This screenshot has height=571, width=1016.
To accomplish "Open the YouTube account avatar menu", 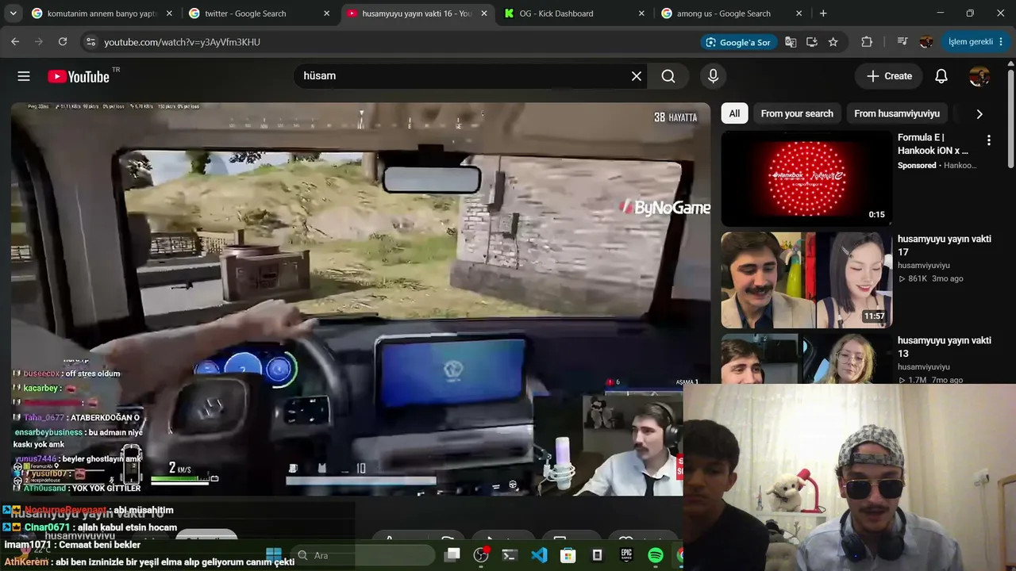I will [x=979, y=76].
